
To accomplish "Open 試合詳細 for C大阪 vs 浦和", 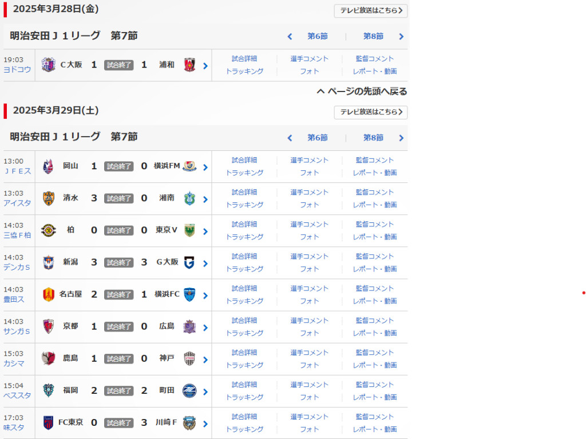I will point(244,58).
